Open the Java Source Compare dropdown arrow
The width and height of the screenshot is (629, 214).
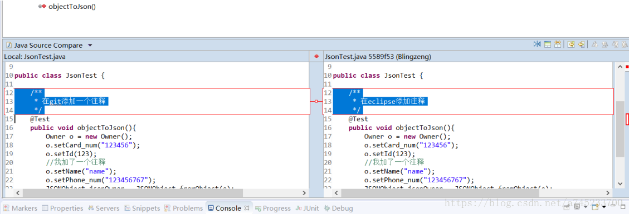point(90,45)
